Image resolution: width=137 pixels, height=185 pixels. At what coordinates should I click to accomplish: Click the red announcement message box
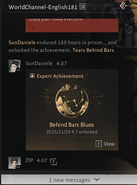point(72,25)
